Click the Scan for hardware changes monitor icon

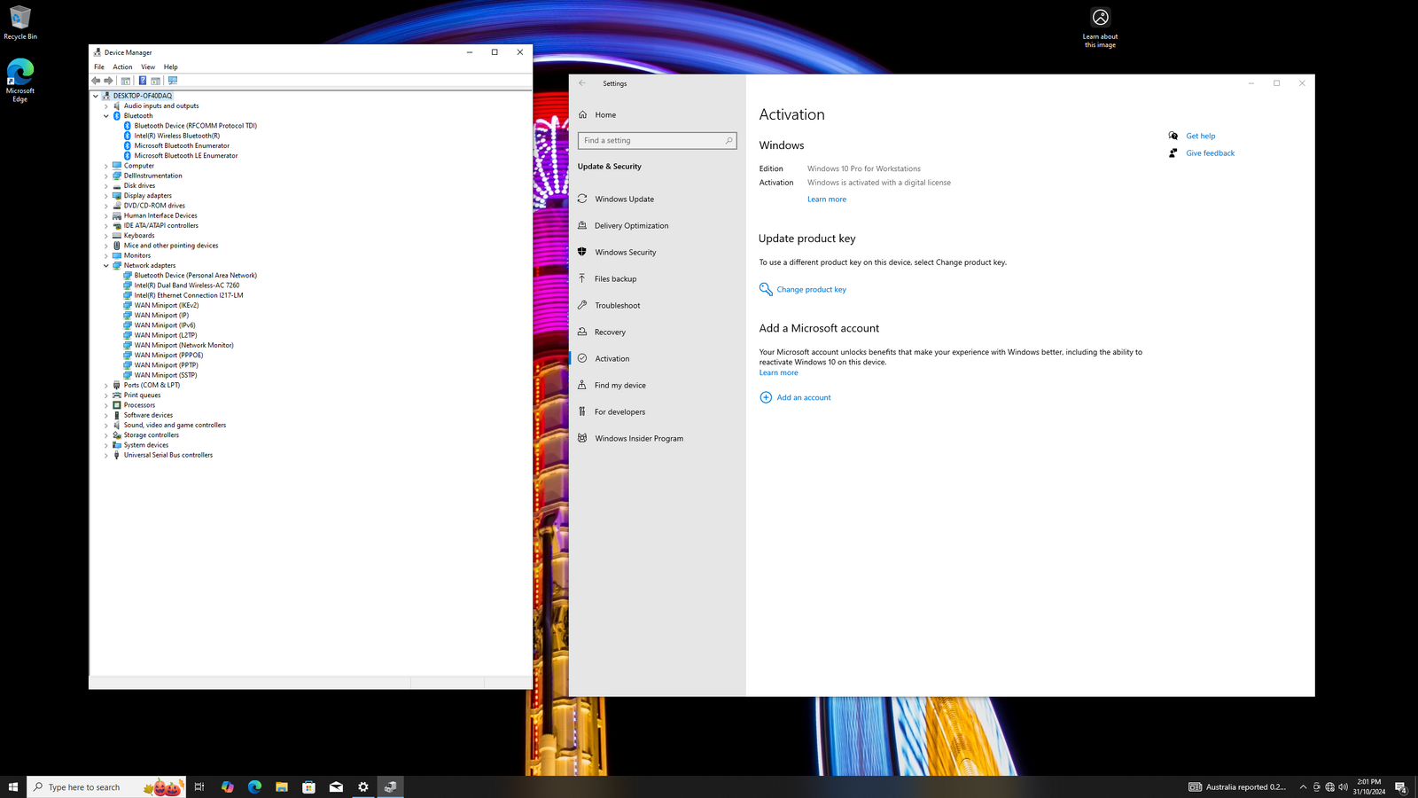click(x=173, y=81)
